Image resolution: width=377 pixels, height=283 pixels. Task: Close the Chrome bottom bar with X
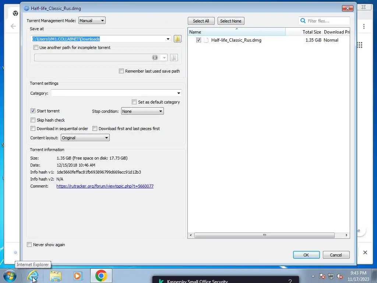[x=365, y=252]
